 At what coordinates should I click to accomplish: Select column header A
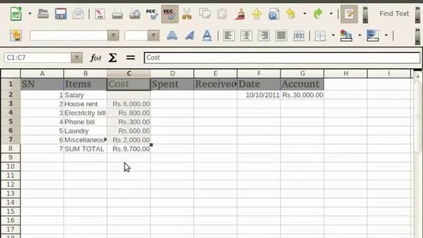42,73
